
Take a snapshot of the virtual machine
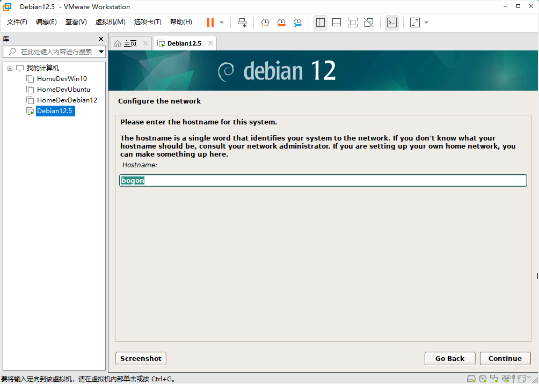point(264,23)
